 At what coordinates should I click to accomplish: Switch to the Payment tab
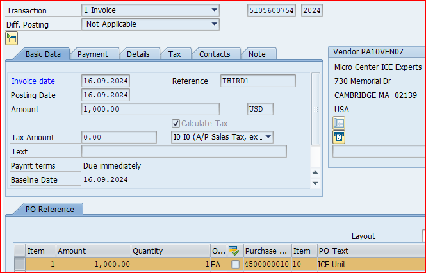coord(93,54)
